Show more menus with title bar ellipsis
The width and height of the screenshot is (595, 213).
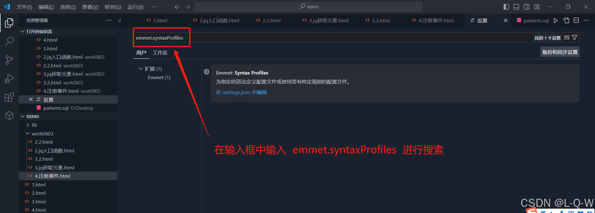[154, 7]
